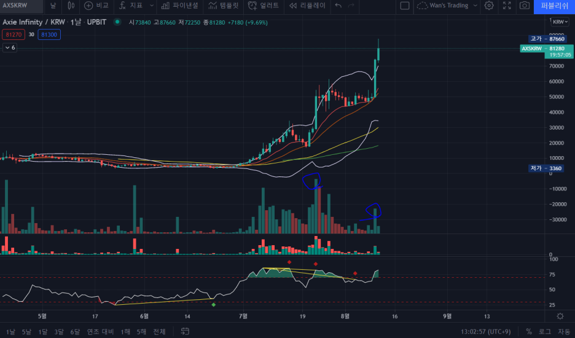Undo the last chart action
This screenshot has width=575, height=338.
click(338, 6)
